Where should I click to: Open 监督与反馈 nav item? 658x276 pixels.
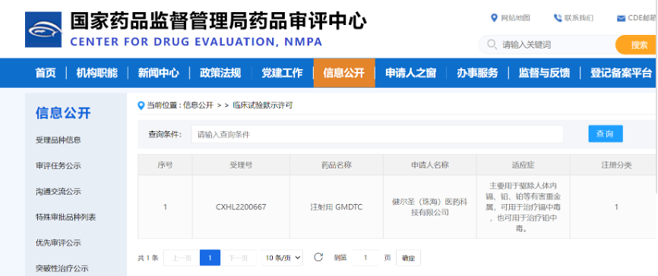[544, 73]
